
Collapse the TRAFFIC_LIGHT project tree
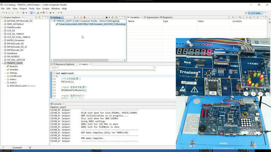point(2,63)
